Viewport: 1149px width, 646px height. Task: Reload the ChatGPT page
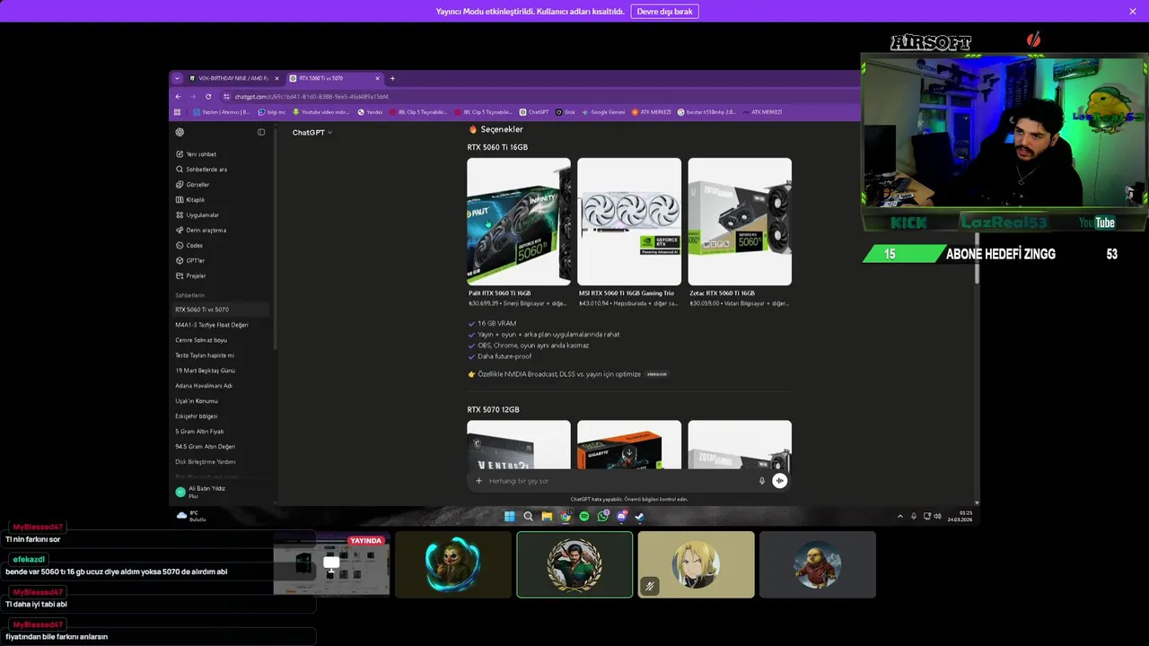208,97
